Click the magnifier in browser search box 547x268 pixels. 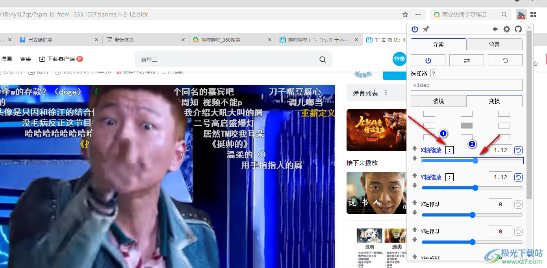pos(504,15)
